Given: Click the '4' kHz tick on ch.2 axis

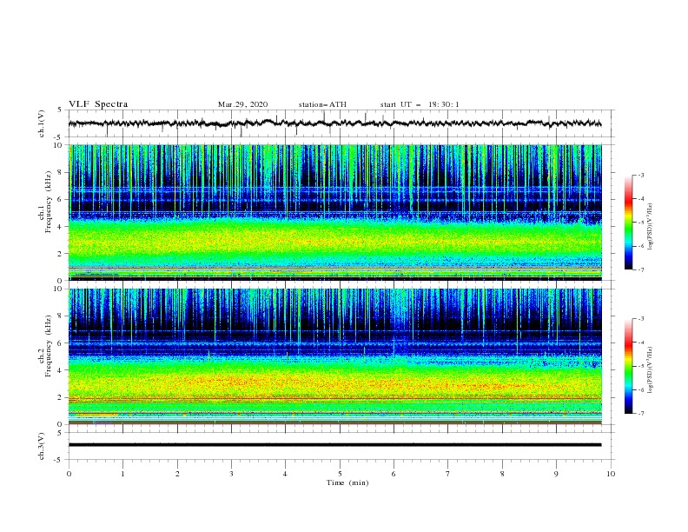Looking at the screenshot, I should coord(61,370).
